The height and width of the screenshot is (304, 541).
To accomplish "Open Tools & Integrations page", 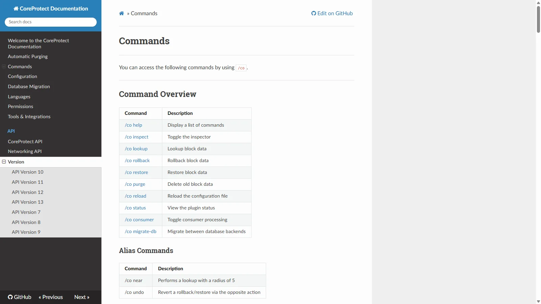I will pyautogui.click(x=29, y=117).
